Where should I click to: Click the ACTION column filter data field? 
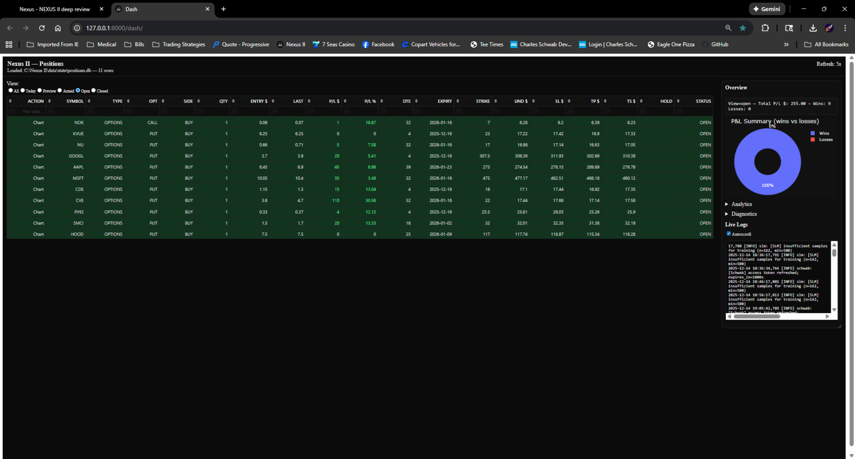(x=31, y=111)
